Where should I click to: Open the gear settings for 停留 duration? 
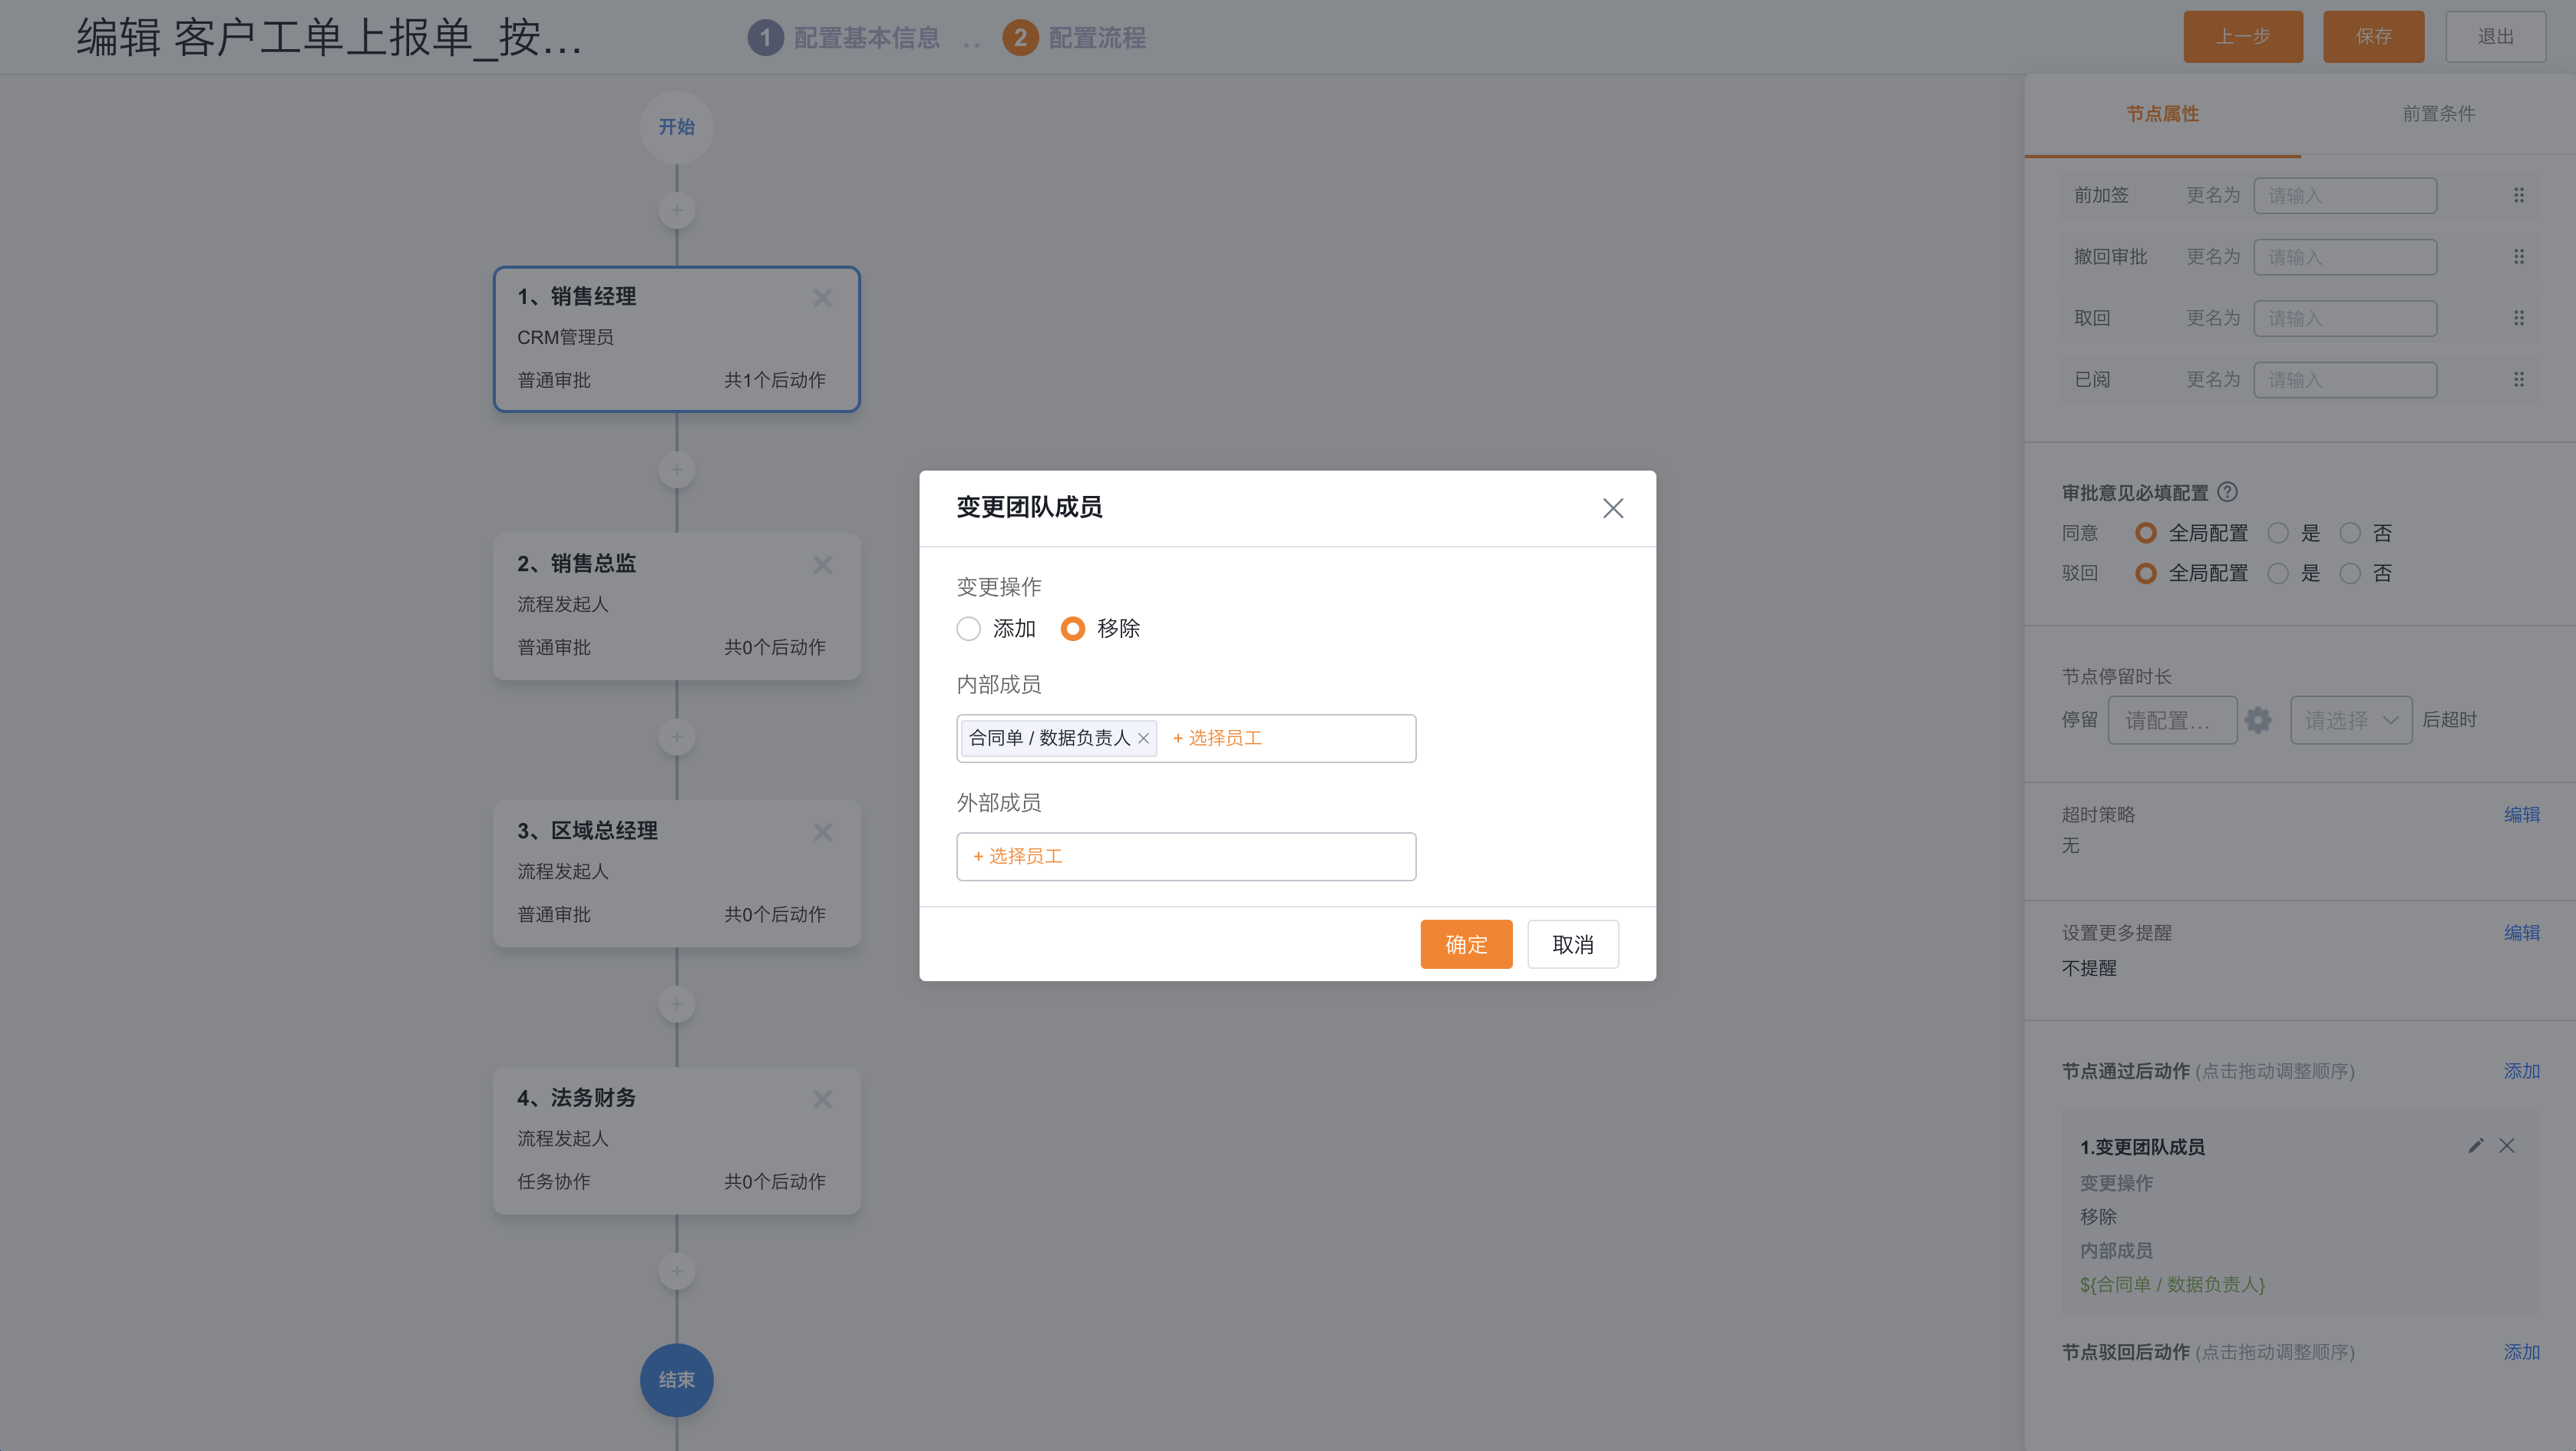2258,720
